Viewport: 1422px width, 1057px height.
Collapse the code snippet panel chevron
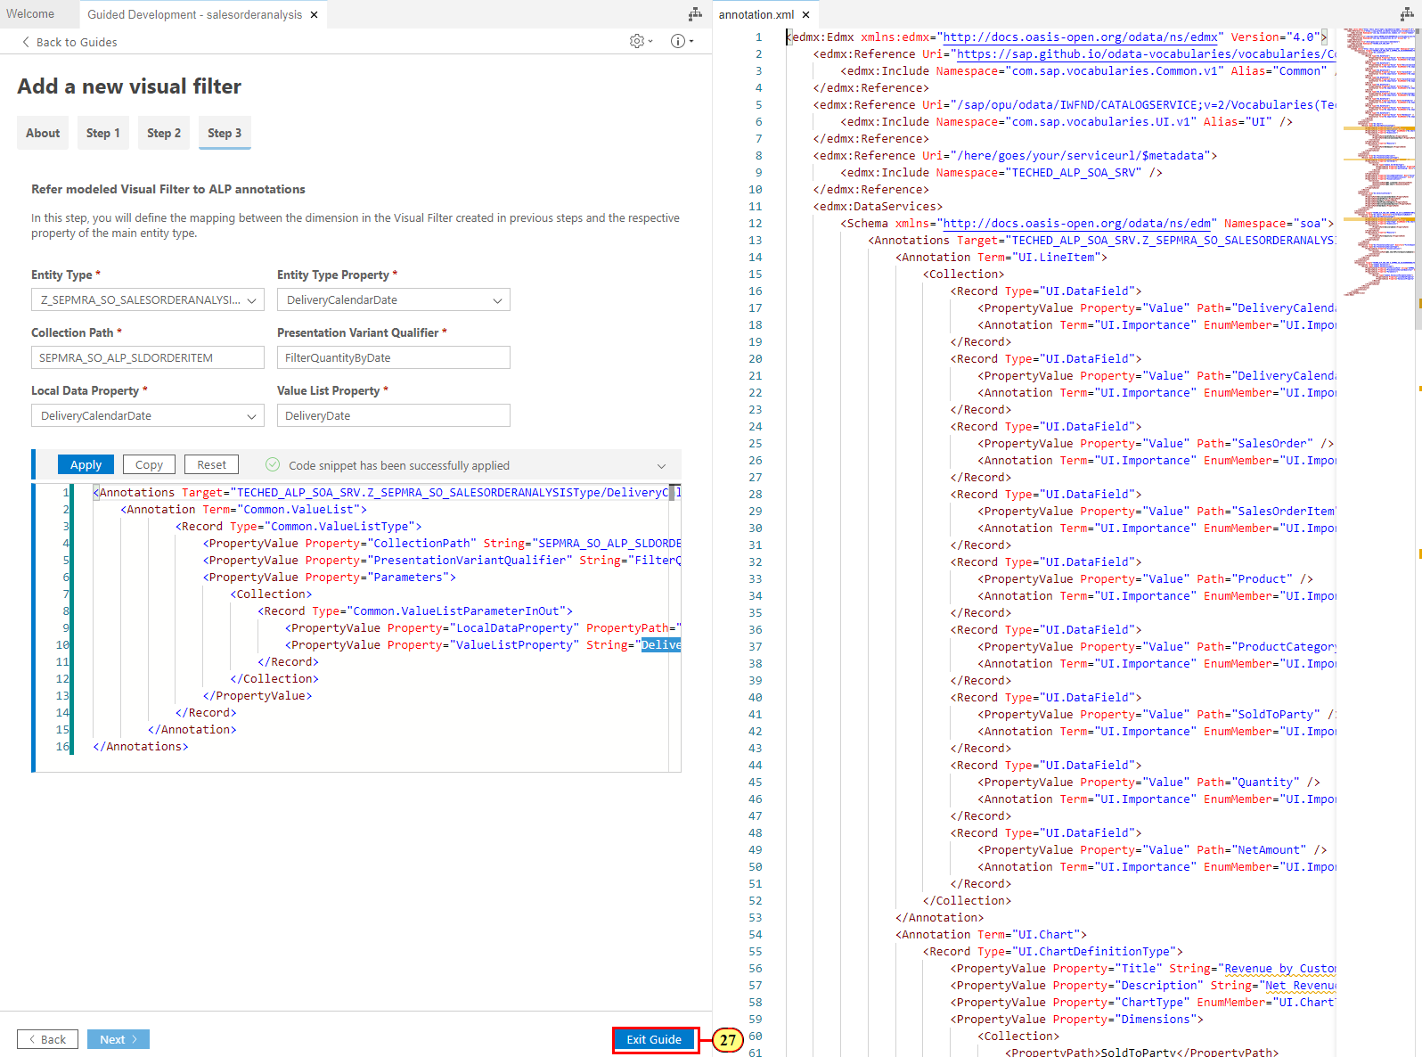point(661,465)
